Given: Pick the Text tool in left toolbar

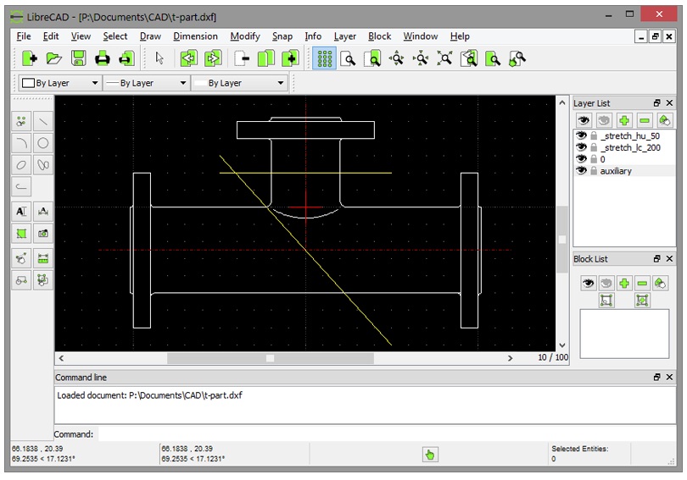Looking at the screenshot, I should tap(22, 211).
